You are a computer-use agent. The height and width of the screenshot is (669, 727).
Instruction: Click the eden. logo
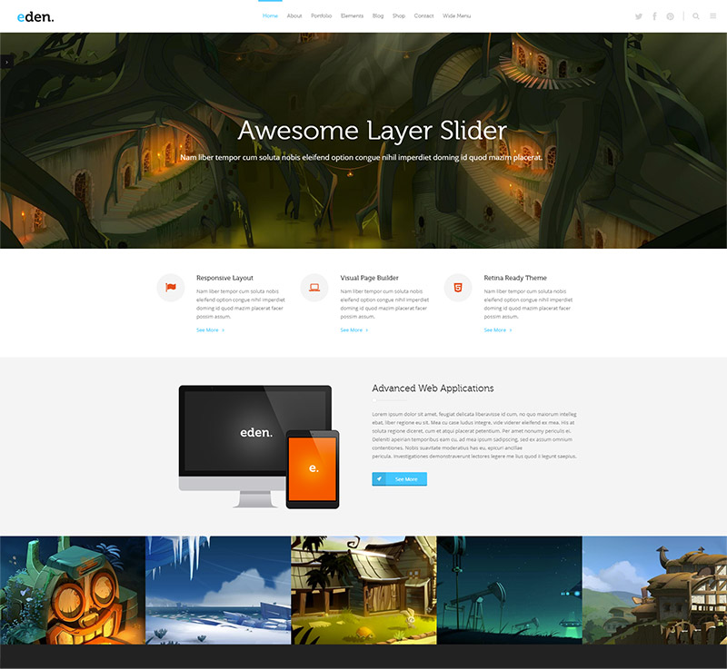(x=35, y=16)
